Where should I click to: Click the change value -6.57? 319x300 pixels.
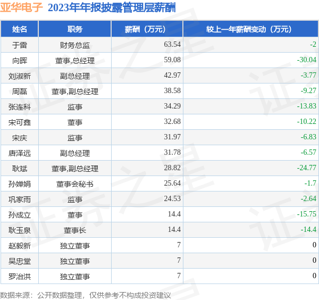coord(308,153)
